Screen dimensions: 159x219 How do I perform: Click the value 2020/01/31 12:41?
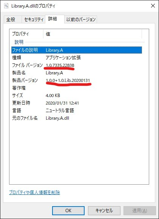point(62,103)
